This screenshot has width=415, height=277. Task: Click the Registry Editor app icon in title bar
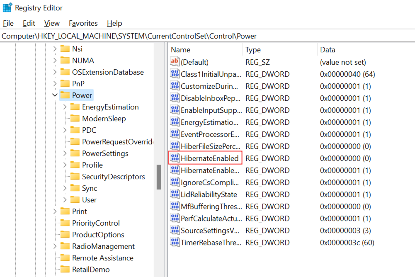tap(7, 7)
